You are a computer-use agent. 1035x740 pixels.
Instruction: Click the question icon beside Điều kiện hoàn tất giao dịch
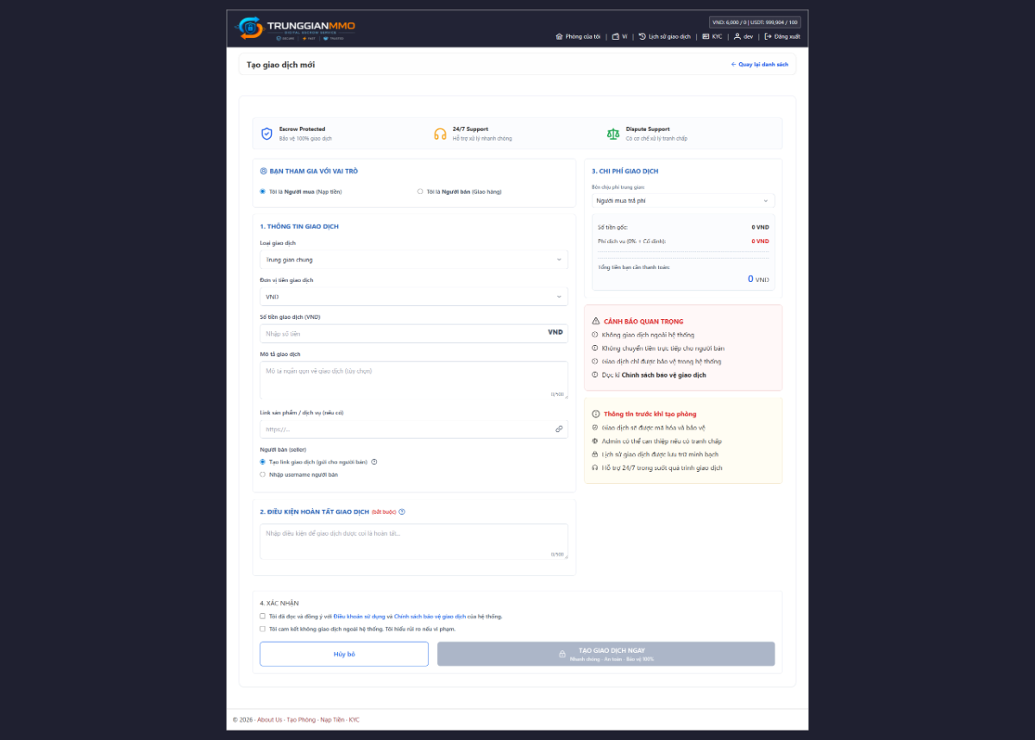click(402, 511)
